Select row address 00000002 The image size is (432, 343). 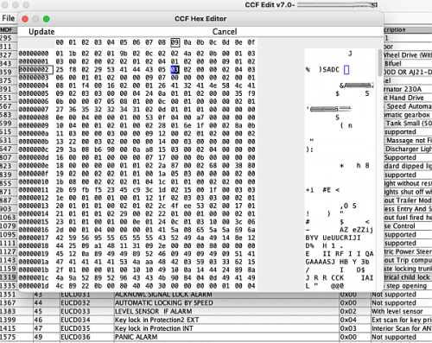click(35, 69)
